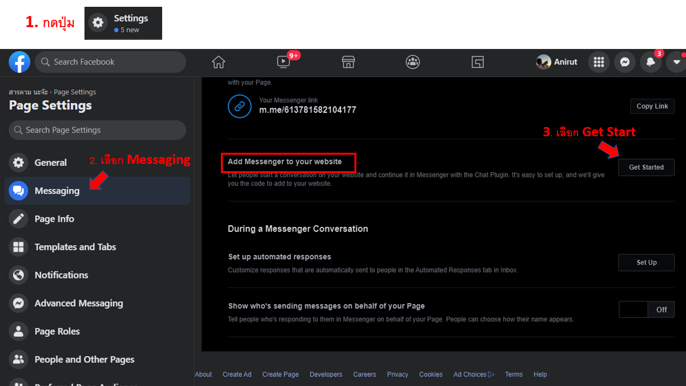
Task: Click the Page Info pencil icon
Action: [x=18, y=219]
